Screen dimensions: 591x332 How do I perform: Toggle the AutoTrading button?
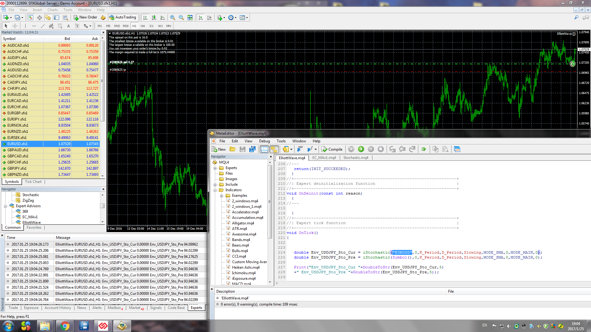click(123, 18)
